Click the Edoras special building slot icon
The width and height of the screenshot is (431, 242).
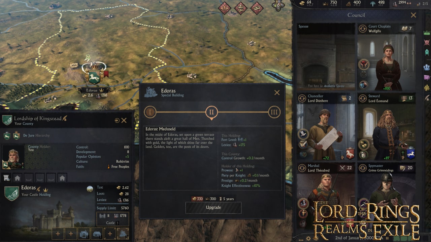123,233
